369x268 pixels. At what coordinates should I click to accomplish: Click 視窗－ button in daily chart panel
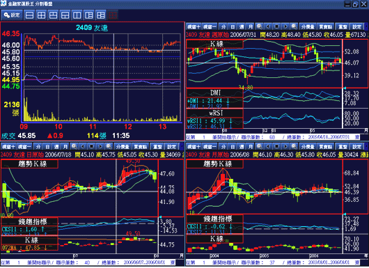click(24, 147)
